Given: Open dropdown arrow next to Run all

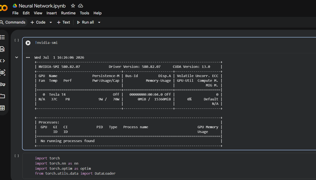Looking at the screenshot, I should (x=99, y=22).
